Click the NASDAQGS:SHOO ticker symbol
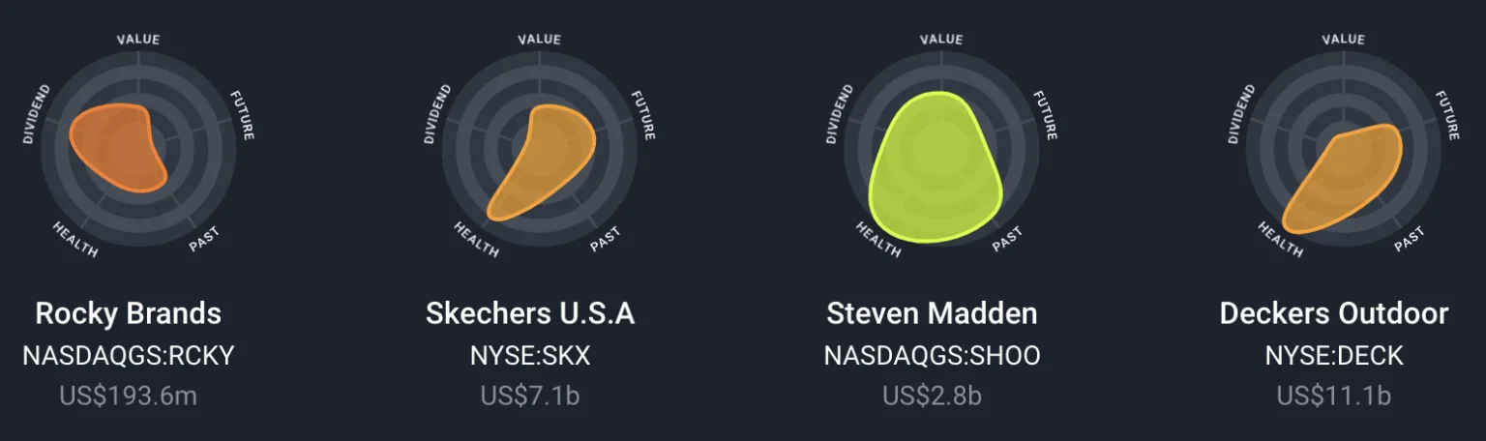 click(932, 356)
